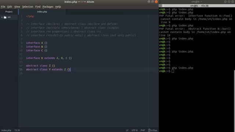Click 'Interface function A::foo()' error in terminal

(210, 16)
